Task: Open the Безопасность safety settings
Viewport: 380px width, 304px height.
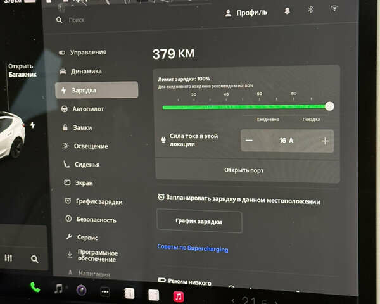Action: pyautogui.click(x=91, y=220)
